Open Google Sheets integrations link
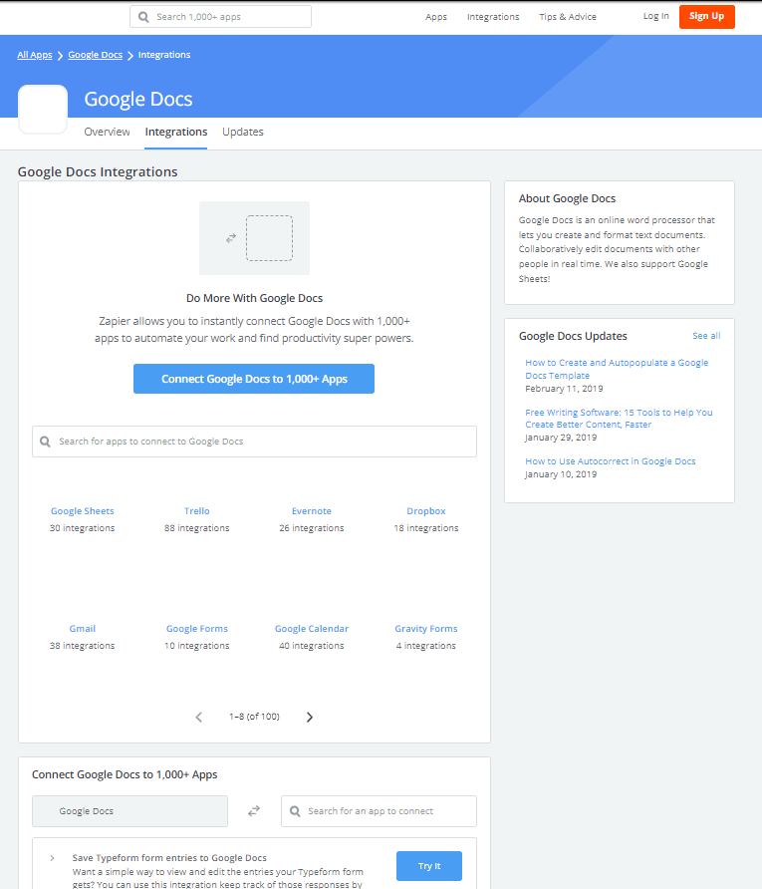This screenshot has height=889, width=762. (x=82, y=511)
